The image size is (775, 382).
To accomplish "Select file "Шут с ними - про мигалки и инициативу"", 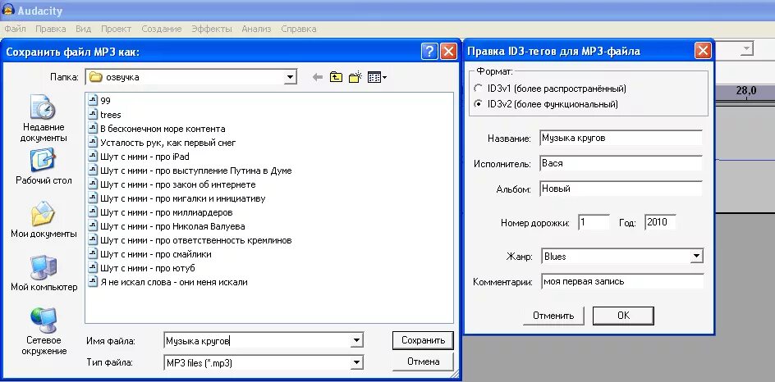I will (x=177, y=198).
